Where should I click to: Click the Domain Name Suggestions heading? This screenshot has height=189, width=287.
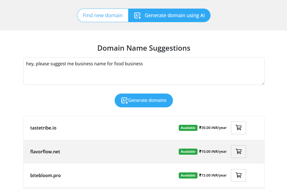[x=144, y=48]
